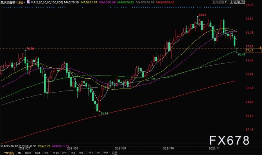Select the VIP指标 tab
Viewport: 262px width, 155px height.
pos(9,153)
